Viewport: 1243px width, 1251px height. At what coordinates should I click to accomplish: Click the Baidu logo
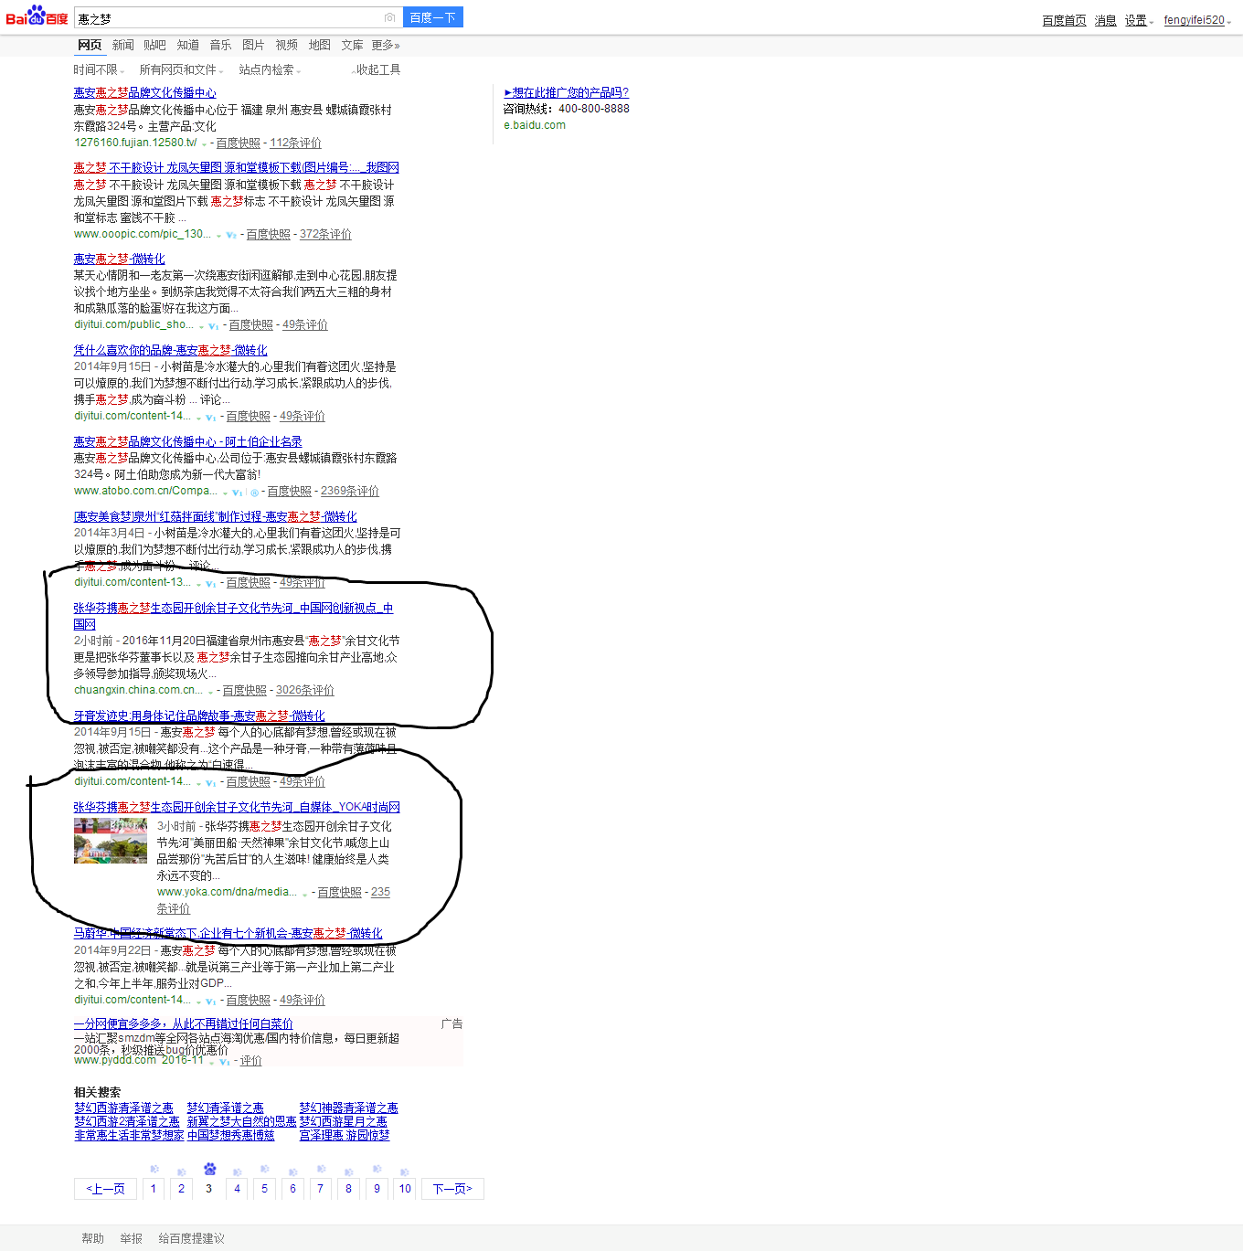coord(37,16)
